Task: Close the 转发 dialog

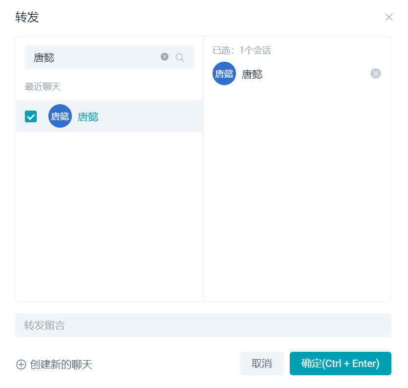Action: click(x=389, y=17)
